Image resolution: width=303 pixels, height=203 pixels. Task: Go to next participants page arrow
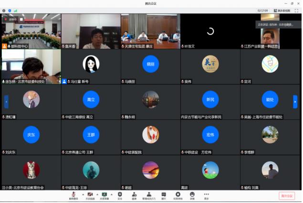click(295, 102)
